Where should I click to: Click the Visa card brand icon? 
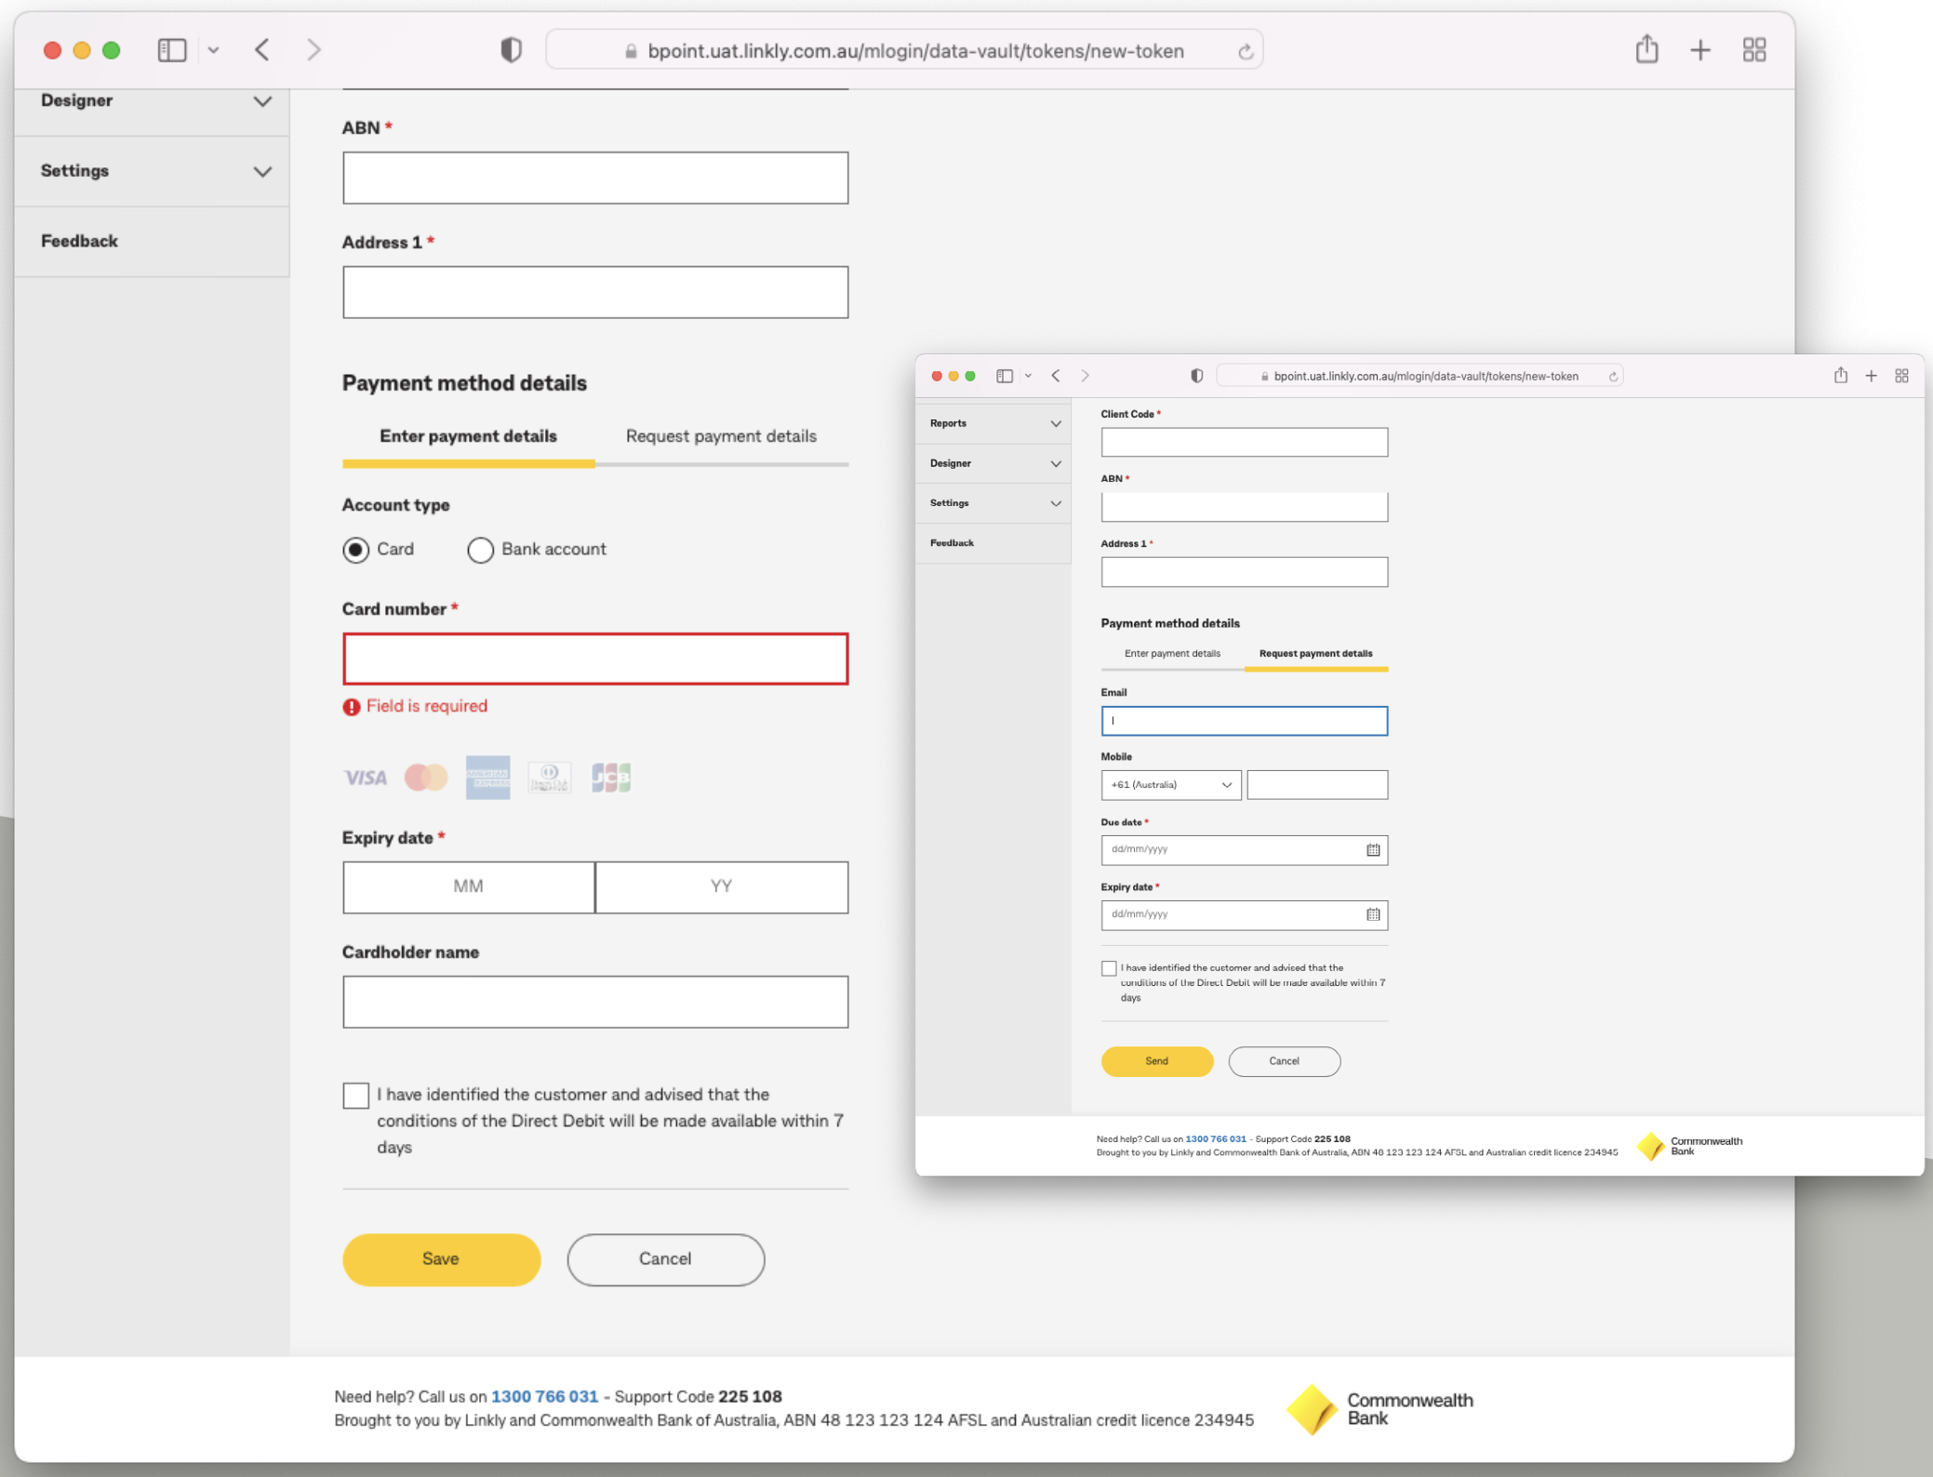click(364, 778)
